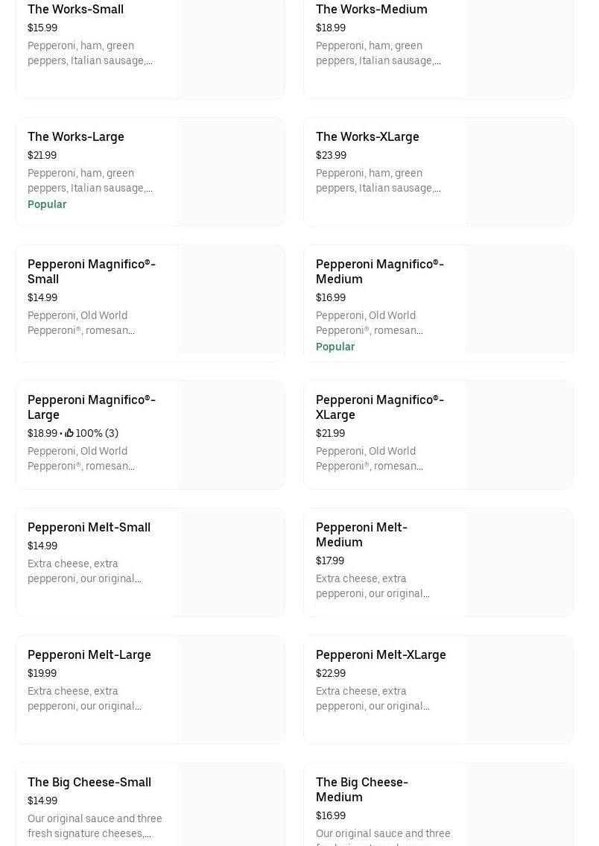Open Pepperoni Melt-Small item
The image size is (599, 846).
[x=89, y=527]
